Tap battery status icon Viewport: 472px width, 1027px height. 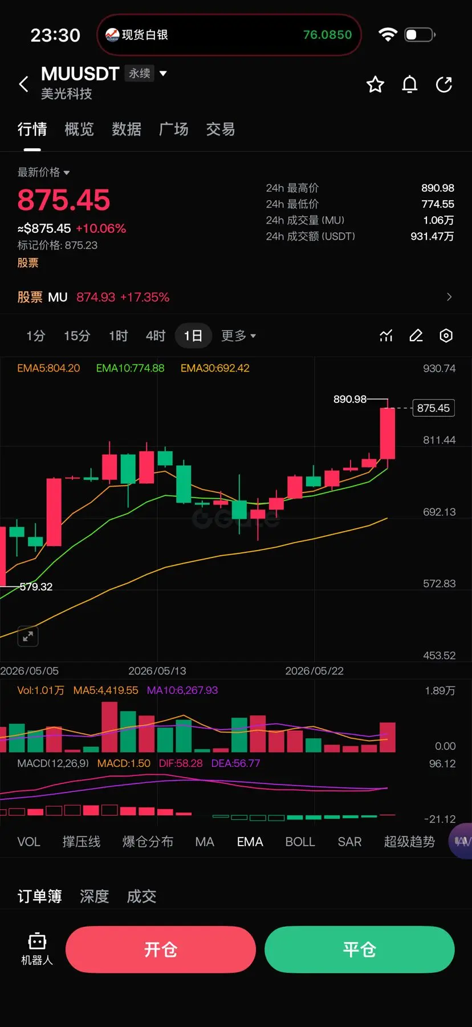pos(420,35)
